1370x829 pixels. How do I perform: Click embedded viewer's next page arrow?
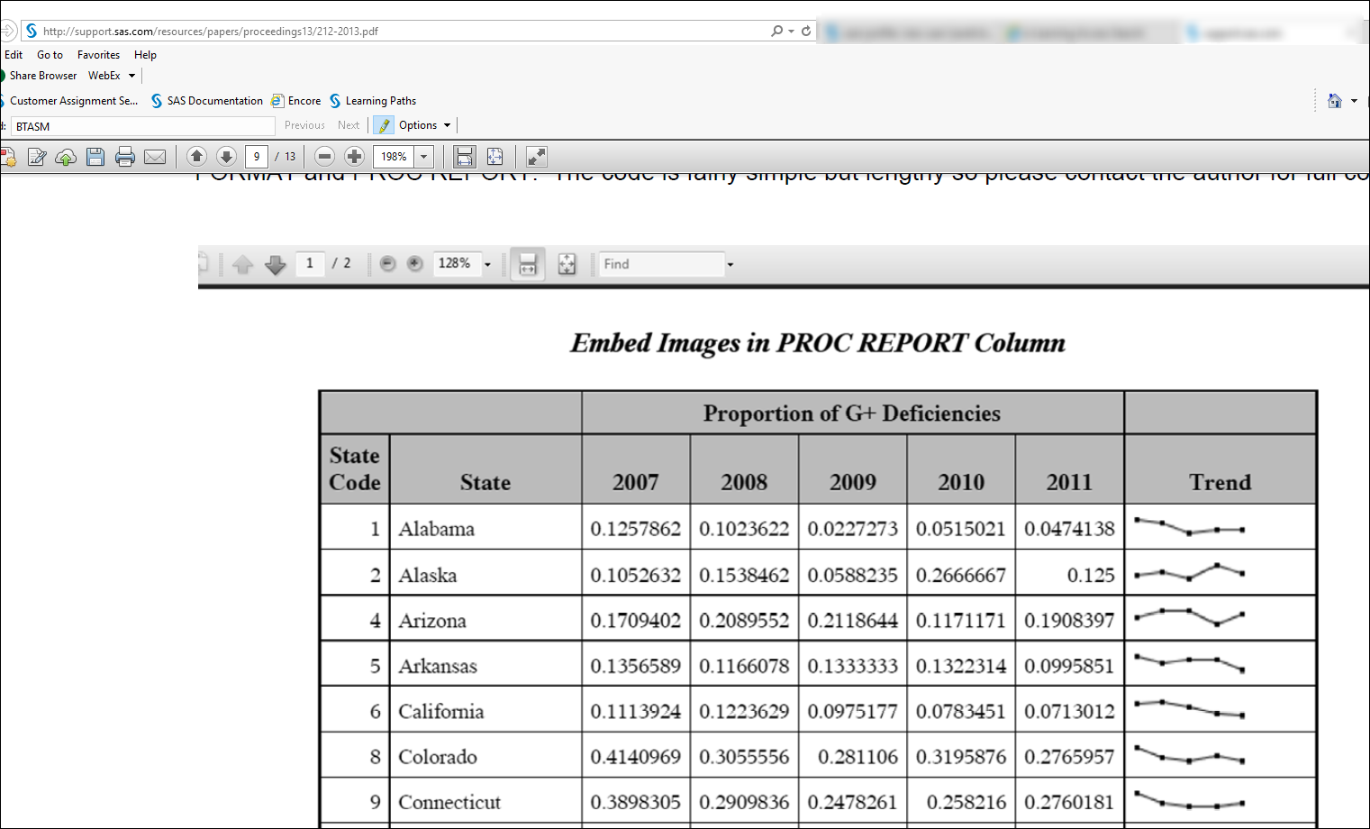276,264
